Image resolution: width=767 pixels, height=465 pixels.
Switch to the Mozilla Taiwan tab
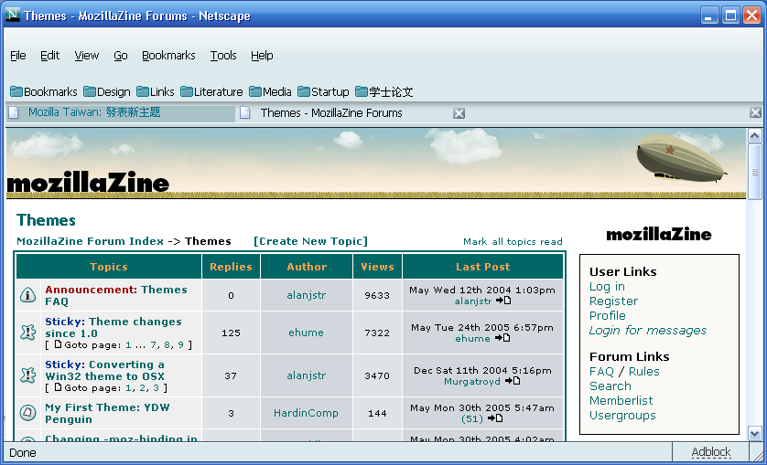pos(93,112)
